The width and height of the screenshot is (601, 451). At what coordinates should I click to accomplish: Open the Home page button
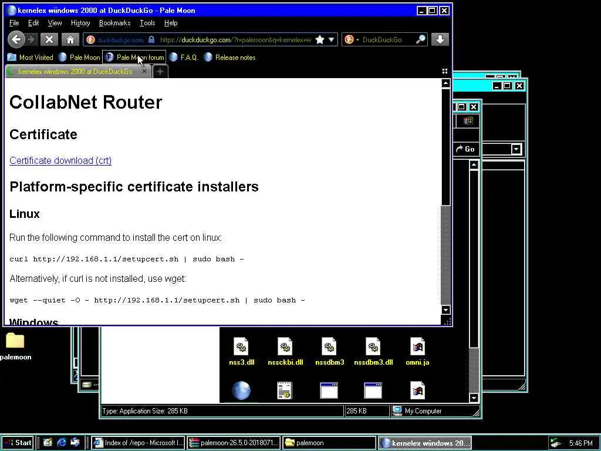70,39
